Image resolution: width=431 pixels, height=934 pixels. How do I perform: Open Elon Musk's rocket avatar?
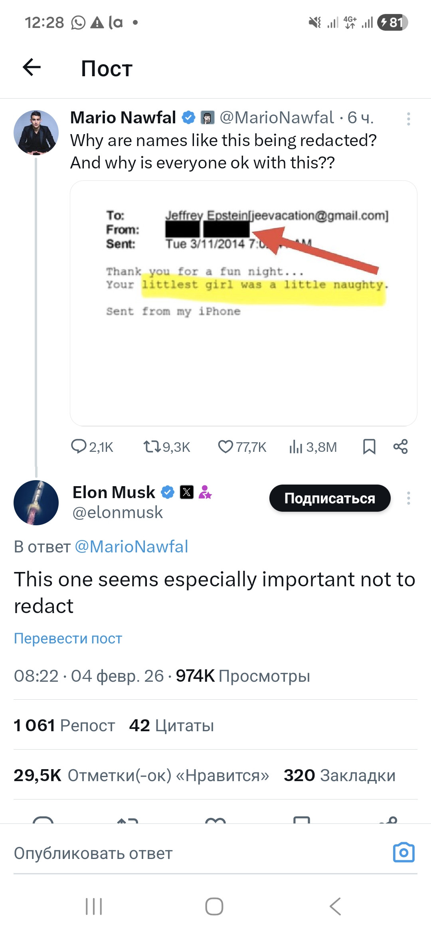(x=36, y=503)
